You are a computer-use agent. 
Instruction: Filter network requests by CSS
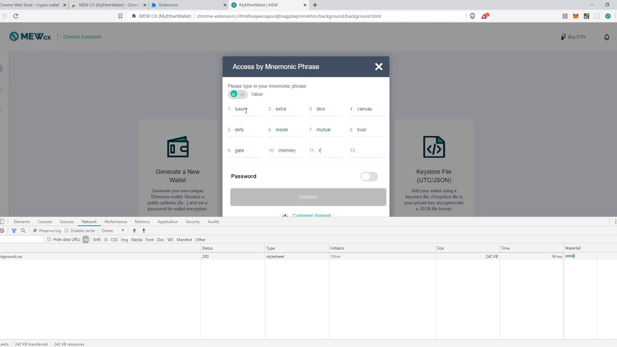pos(114,240)
